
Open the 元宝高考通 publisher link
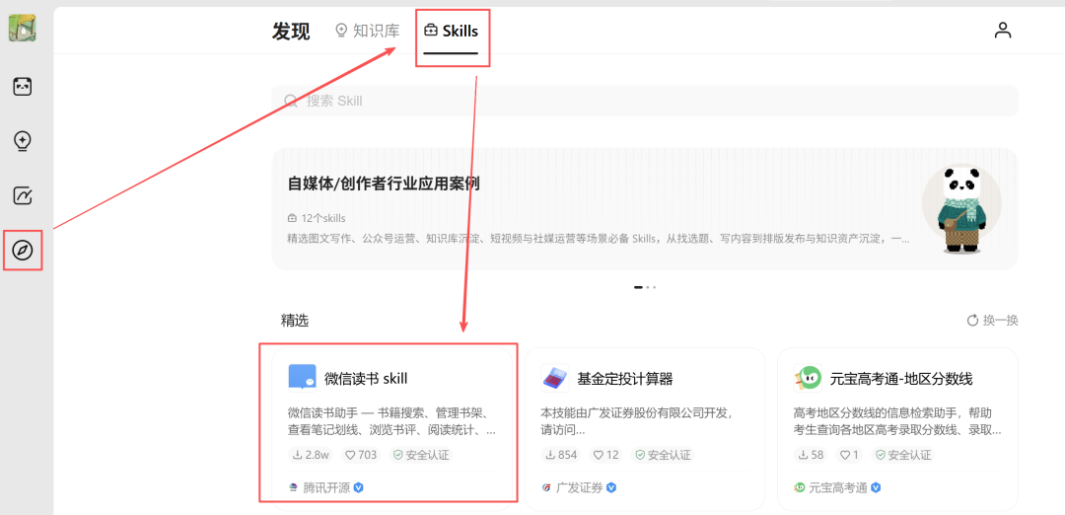837,487
